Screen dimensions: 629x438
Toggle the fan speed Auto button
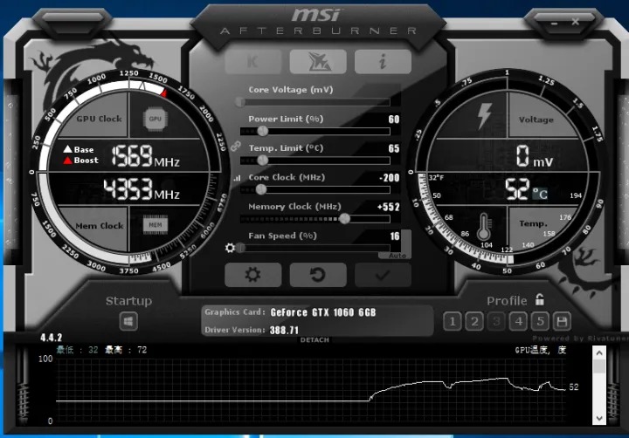397,256
